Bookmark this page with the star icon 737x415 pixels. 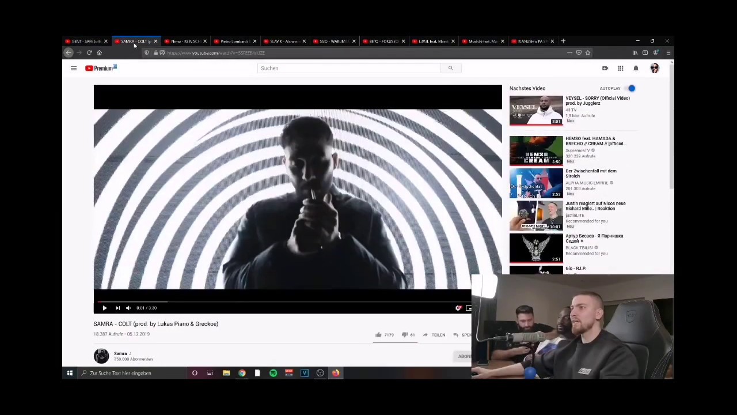click(x=588, y=52)
